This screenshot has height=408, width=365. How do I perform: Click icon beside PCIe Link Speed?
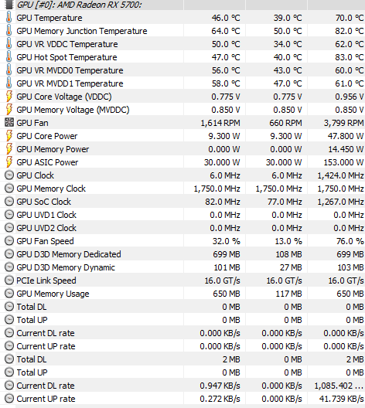tap(9, 280)
